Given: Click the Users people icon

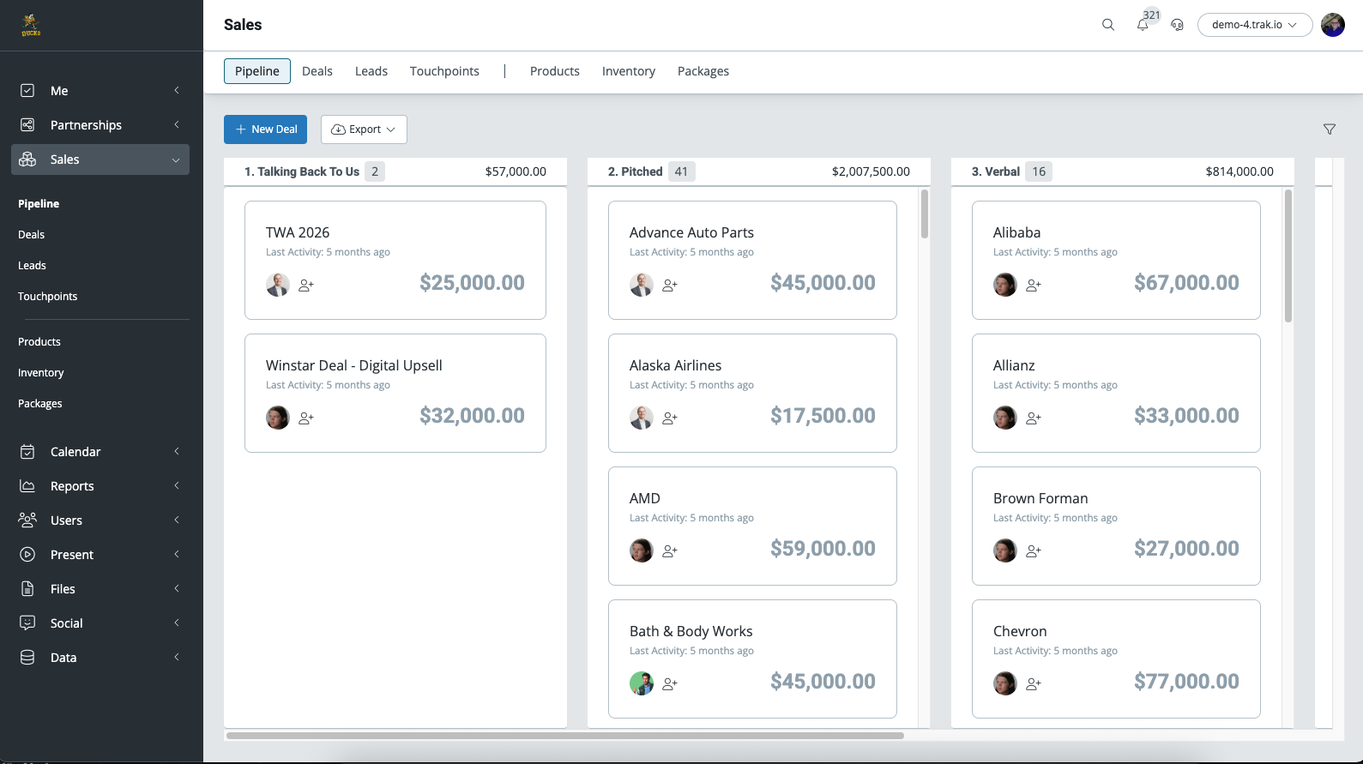Looking at the screenshot, I should click(27, 520).
